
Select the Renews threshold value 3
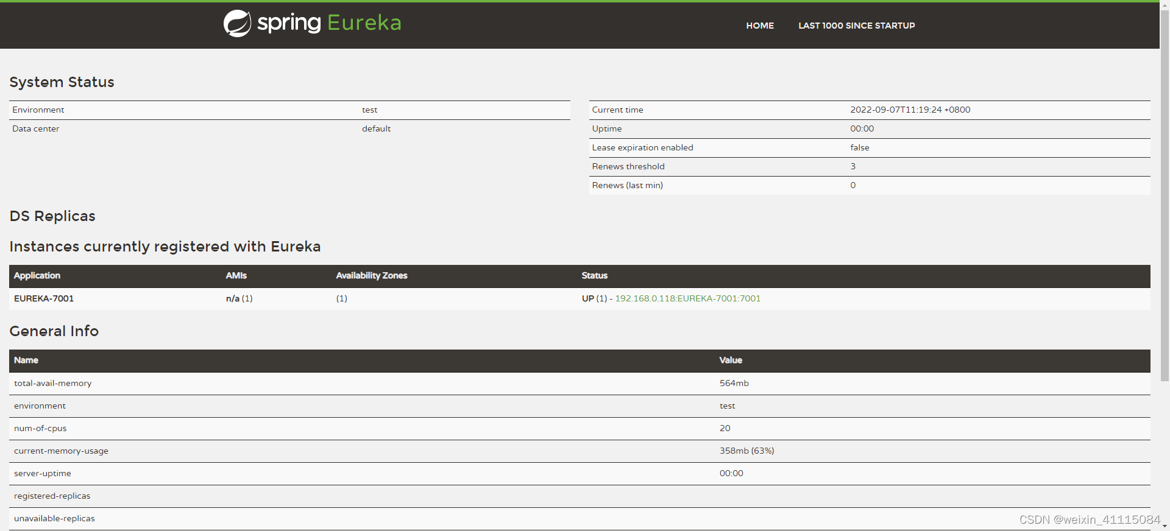[853, 166]
